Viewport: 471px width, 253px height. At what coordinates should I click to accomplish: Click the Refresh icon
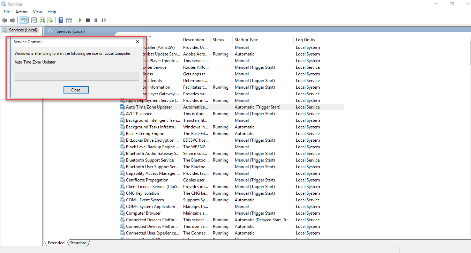click(x=42, y=20)
